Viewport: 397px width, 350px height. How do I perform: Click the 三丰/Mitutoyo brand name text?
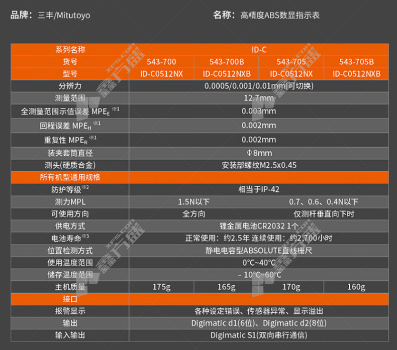tap(64, 16)
